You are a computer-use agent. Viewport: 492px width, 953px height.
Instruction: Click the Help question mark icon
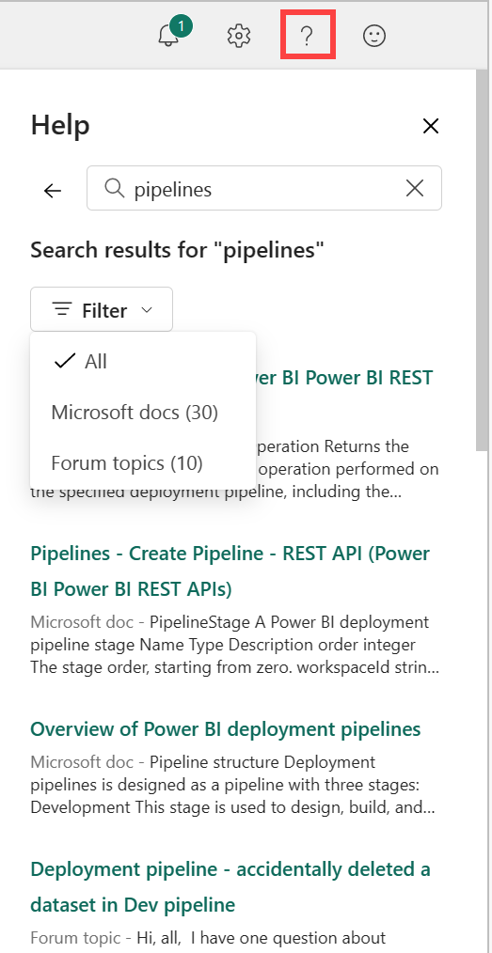[x=307, y=37]
